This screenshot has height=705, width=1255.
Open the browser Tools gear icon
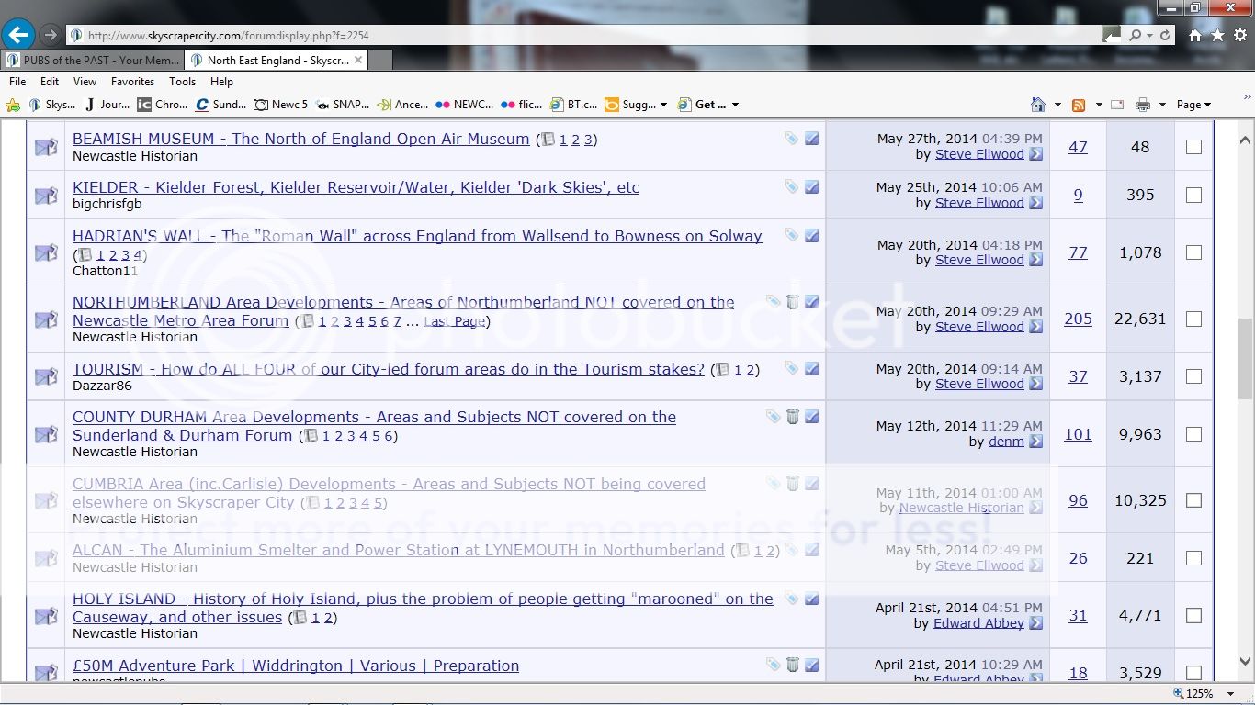click(1239, 36)
